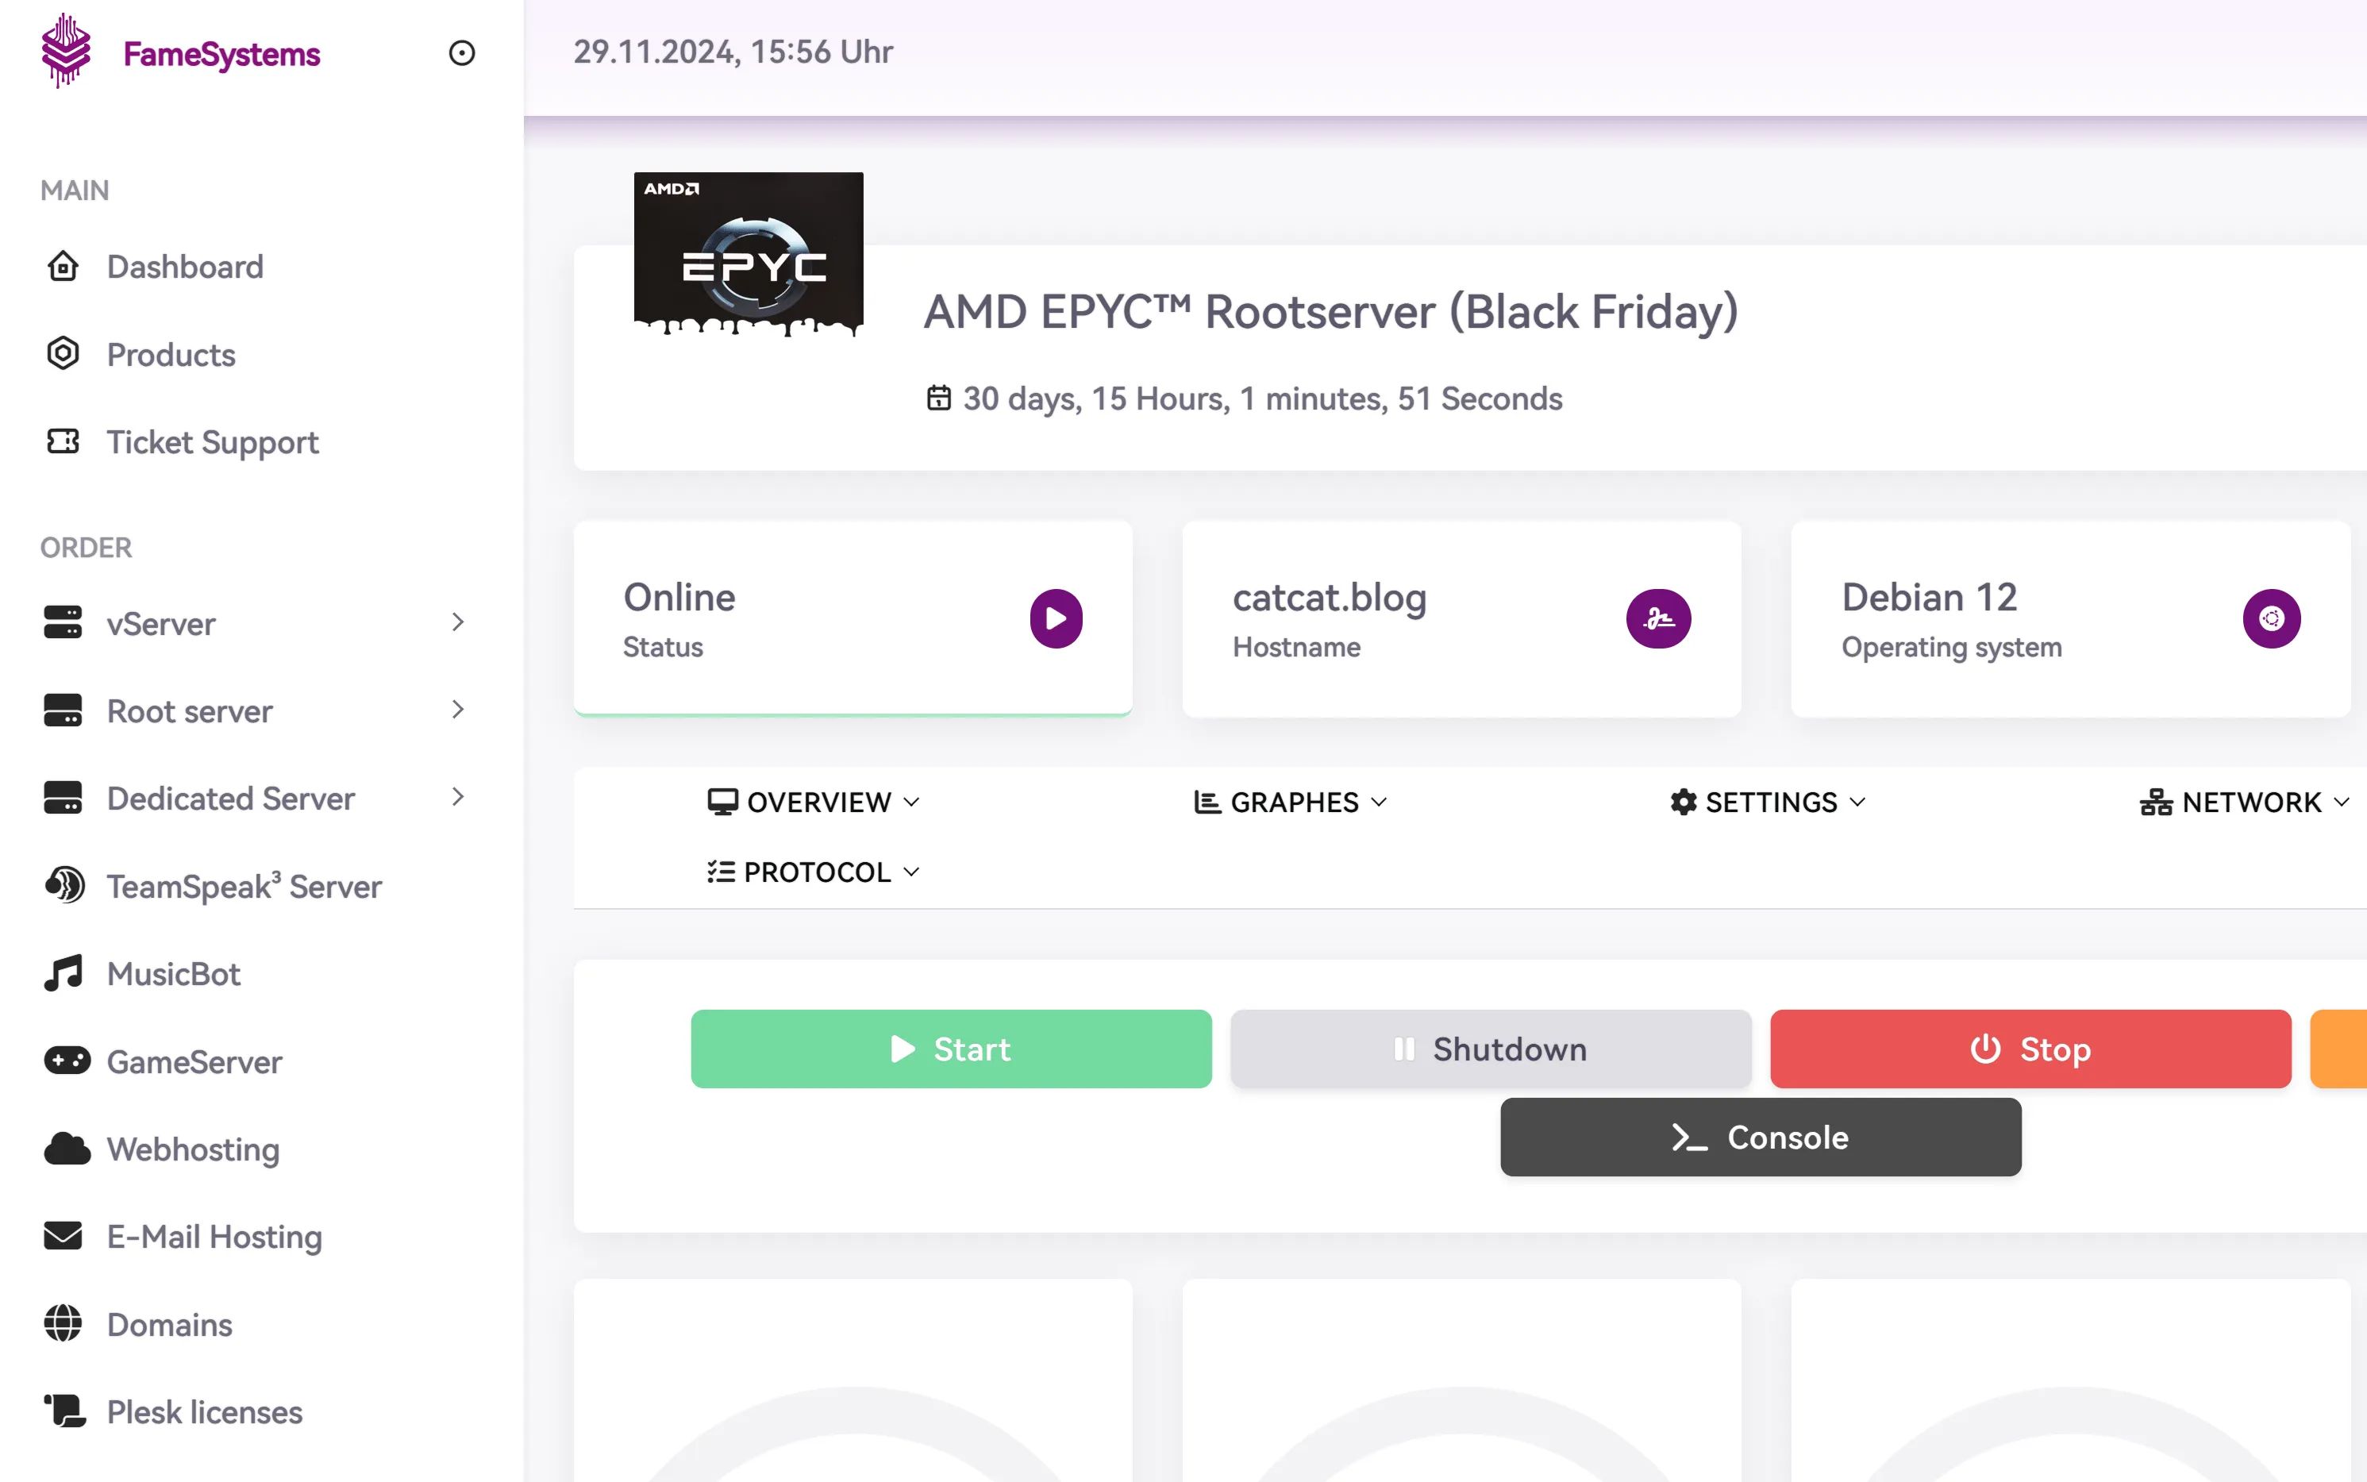This screenshot has width=2367, height=1482.
Task: Select the OVERVIEW tab label
Action: (x=819, y=802)
